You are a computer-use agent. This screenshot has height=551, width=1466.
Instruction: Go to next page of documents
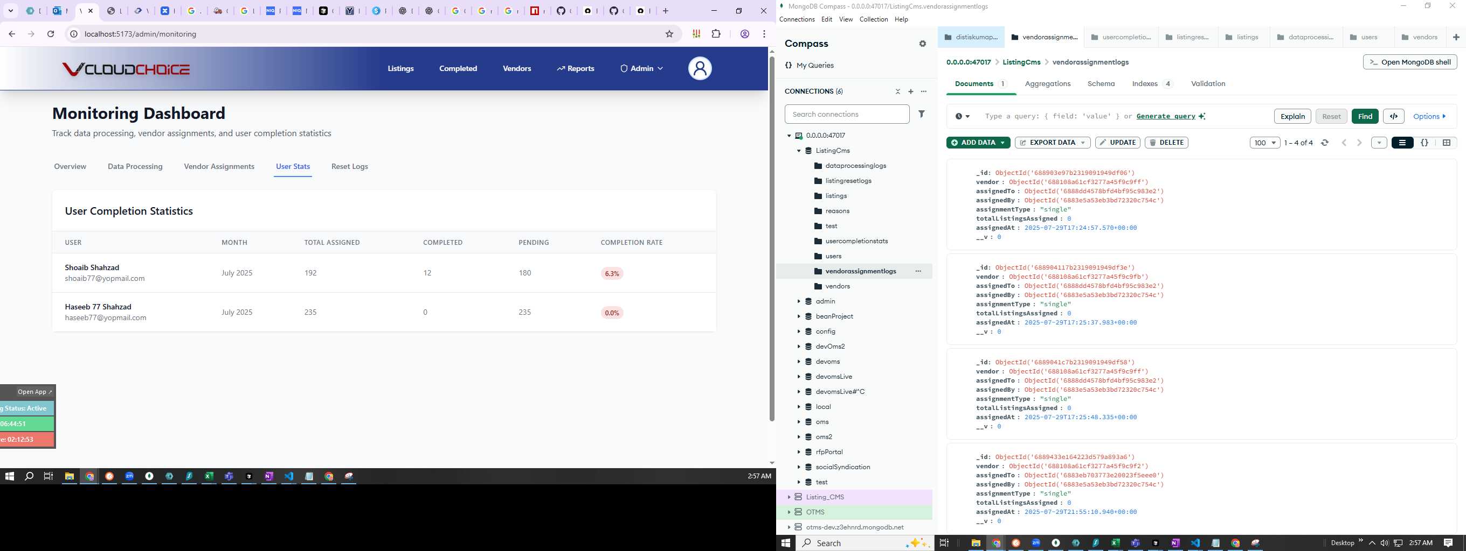click(x=1359, y=143)
